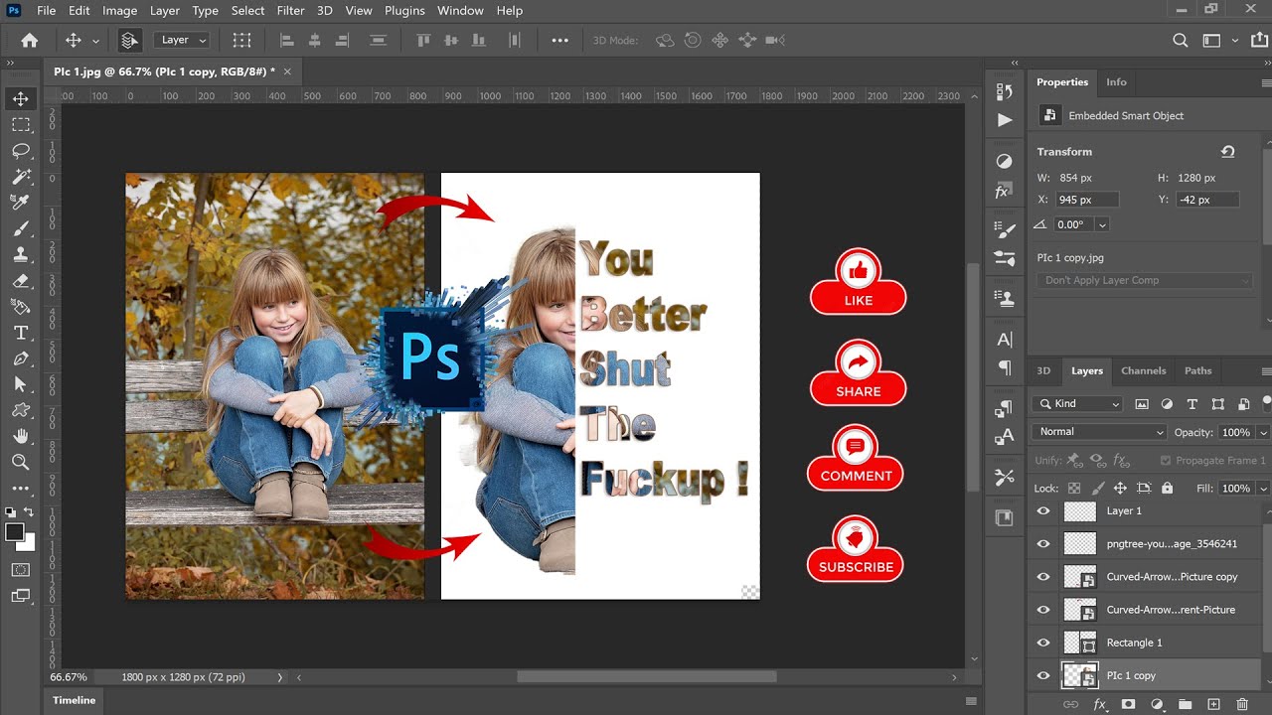Hide the Layer 1 layer
The width and height of the screenshot is (1272, 715).
pos(1043,511)
